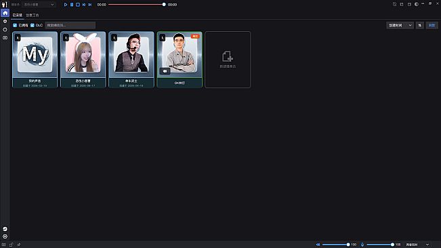
Task: Open the dropdown at the bottom-right of the status bar
Action: [417, 245]
